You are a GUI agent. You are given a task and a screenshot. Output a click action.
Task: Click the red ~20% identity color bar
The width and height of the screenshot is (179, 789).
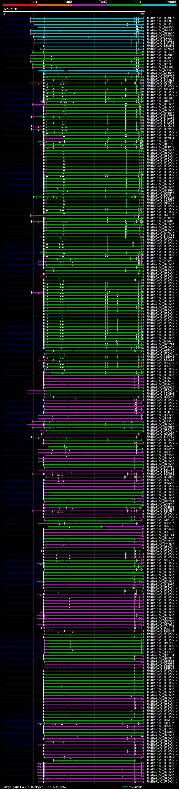click(x=20, y=5)
